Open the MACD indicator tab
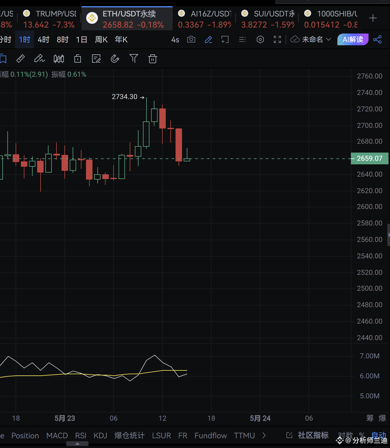Screen dimensions: 390x448 57,436
